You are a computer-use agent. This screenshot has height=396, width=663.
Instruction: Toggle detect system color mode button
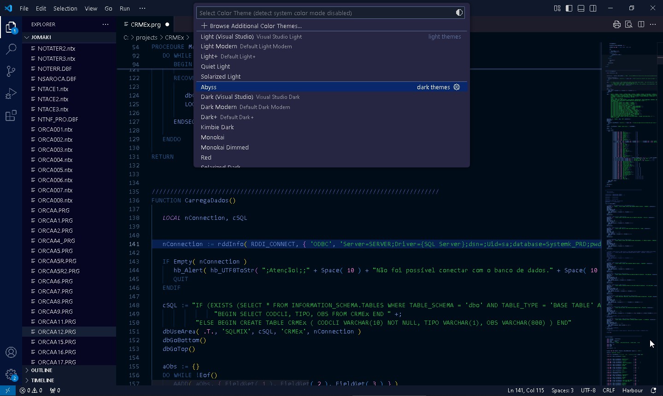tap(459, 13)
